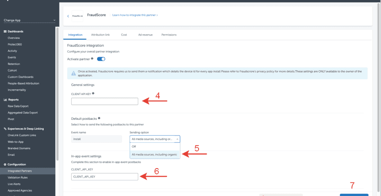The width and height of the screenshot is (381, 196).
Task: Open Cohort in the sidebar
Action: click(x=12, y=71)
